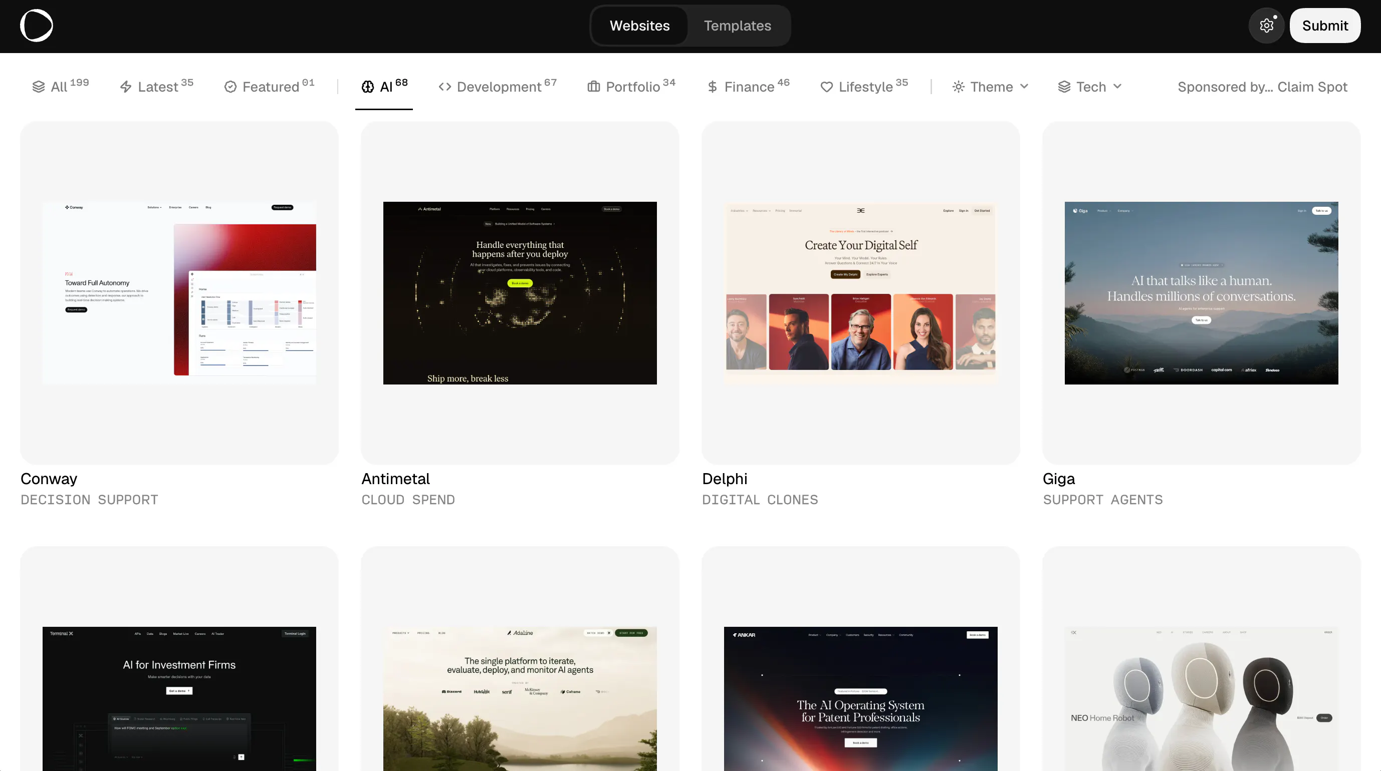Switch to the Templates view

pos(737,26)
